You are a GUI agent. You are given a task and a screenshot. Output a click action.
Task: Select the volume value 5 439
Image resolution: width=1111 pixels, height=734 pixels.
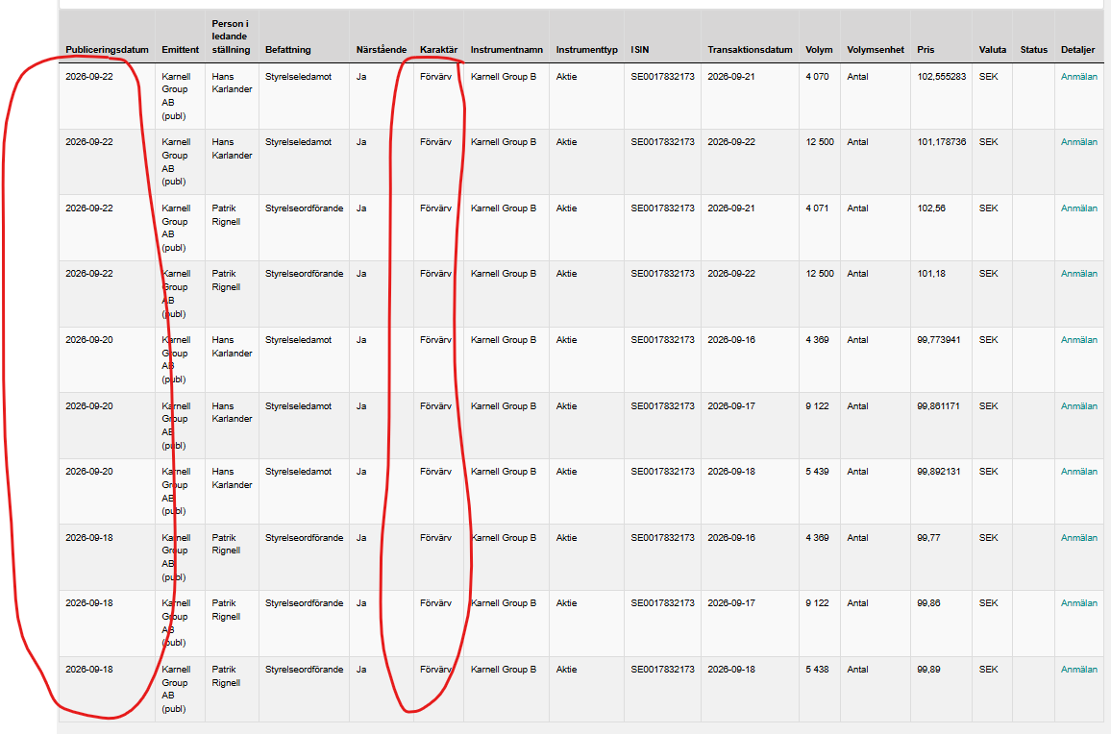817,472
